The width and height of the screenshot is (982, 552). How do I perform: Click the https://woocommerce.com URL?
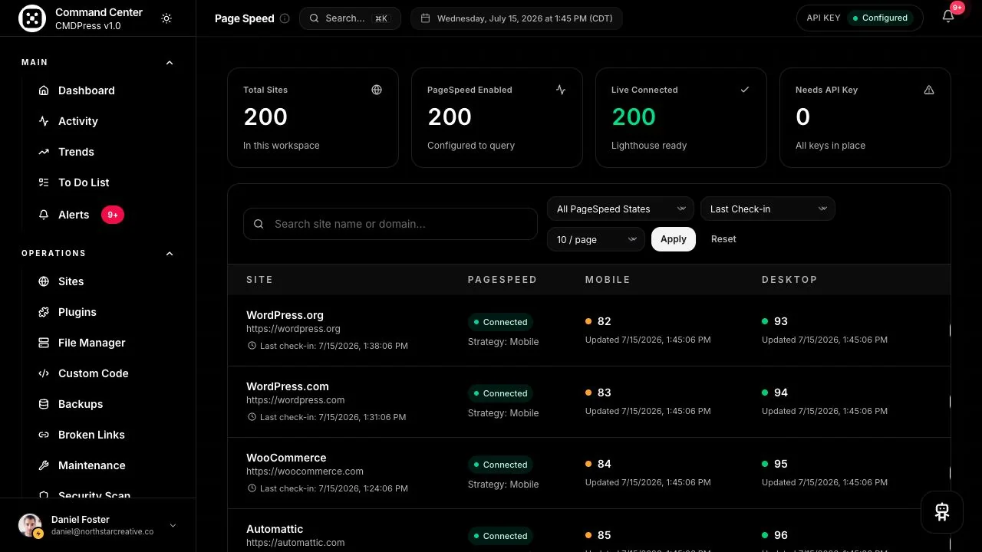point(305,472)
